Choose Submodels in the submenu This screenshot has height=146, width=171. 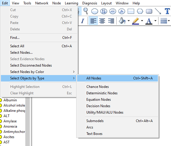[117, 121]
